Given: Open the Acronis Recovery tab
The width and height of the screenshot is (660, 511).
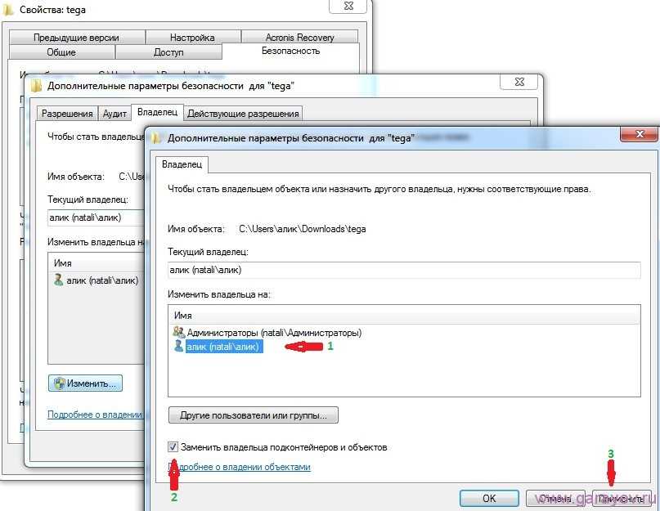Looking at the screenshot, I should tap(299, 38).
